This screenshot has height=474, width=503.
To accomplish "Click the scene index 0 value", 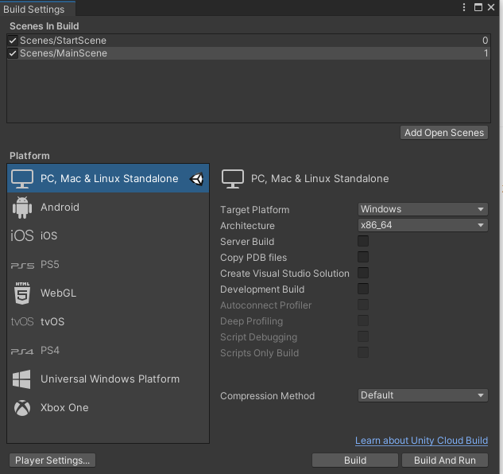I will 485,41.
